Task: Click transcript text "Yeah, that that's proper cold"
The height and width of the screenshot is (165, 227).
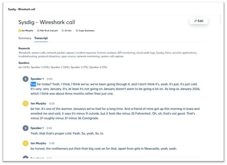Action: pos(51,134)
